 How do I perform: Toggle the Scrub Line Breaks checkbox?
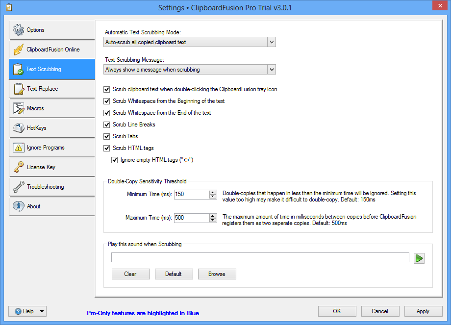(107, 125)
